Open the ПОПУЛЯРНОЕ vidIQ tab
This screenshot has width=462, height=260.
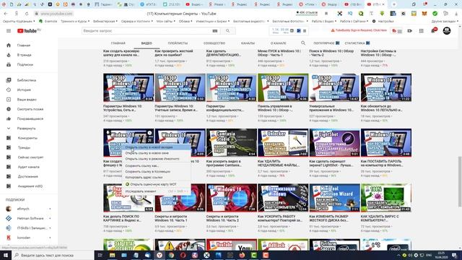point(326,43)
